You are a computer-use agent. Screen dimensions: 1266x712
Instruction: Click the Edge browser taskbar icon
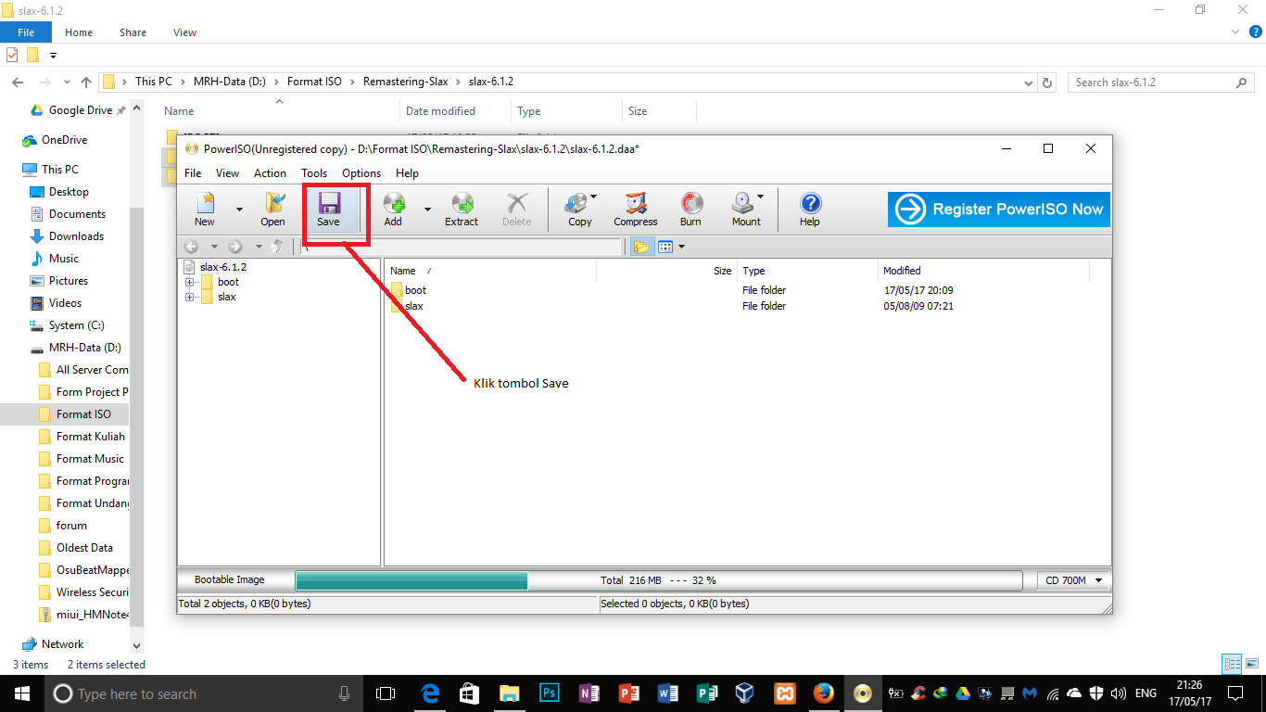[430, 693]
